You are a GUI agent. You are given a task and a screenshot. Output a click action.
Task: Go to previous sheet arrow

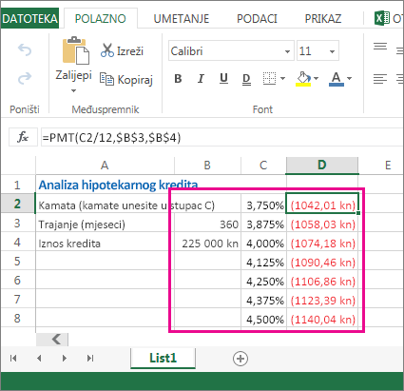(39, 359)
